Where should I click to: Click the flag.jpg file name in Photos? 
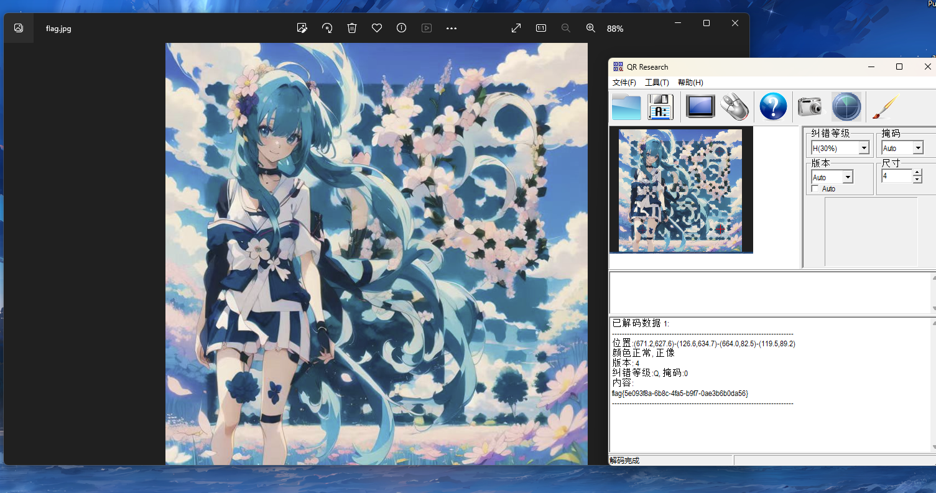click(58, 29)
